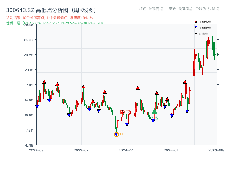Click the second red key-high triangle near 17.09
The height and width of the screenshot is (181, 241).
57,84
